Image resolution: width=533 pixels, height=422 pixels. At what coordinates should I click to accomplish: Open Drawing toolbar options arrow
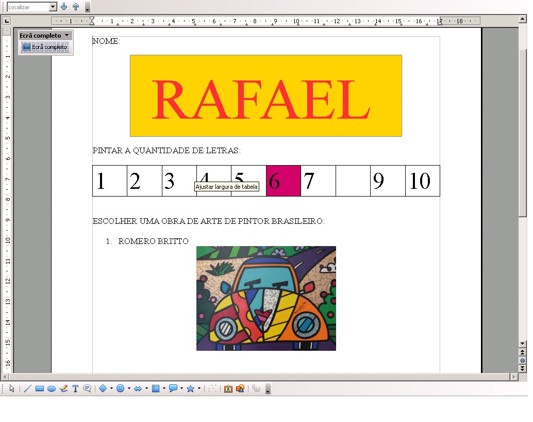point(268,388)
